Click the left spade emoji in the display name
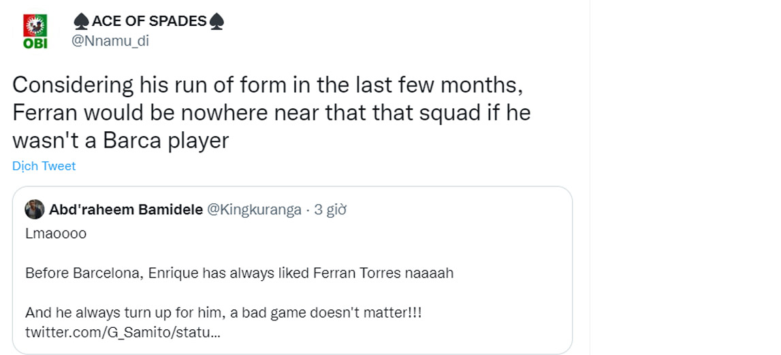 pyautogui.click(x=81, y=22)
